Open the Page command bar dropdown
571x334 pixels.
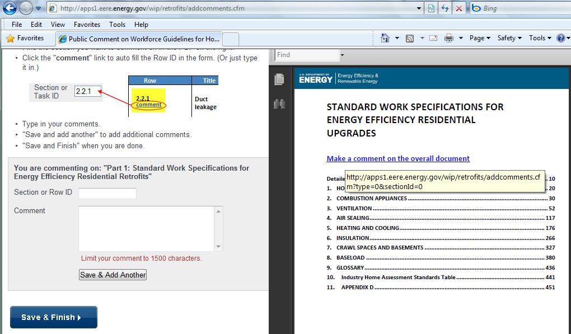pos(480,38)
